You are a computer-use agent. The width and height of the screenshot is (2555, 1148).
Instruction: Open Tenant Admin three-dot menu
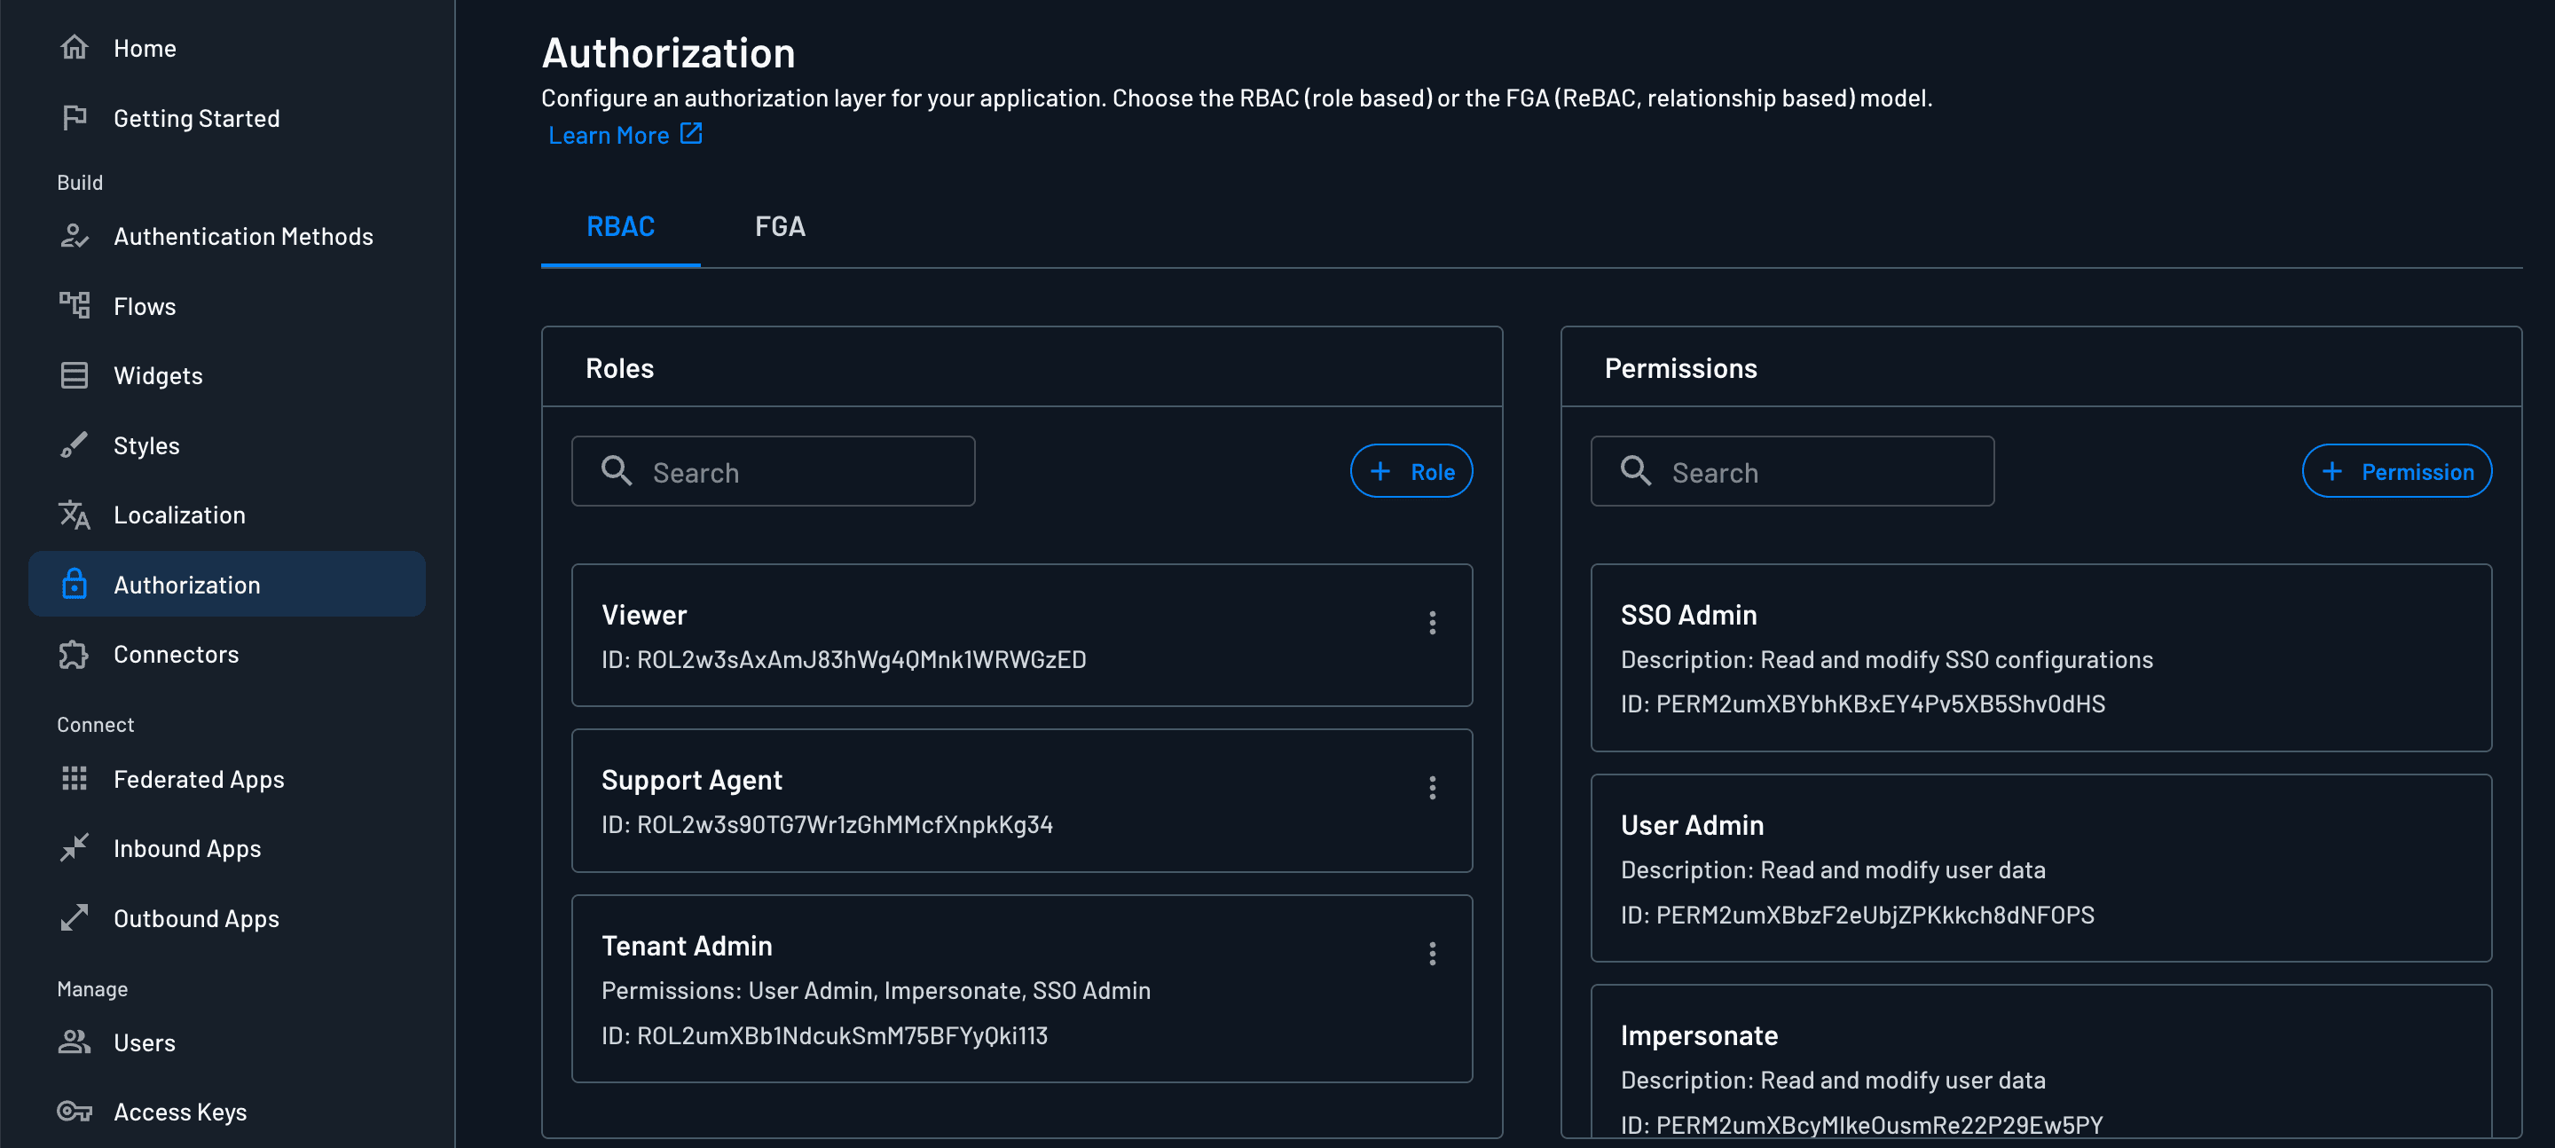point(1432,954)
